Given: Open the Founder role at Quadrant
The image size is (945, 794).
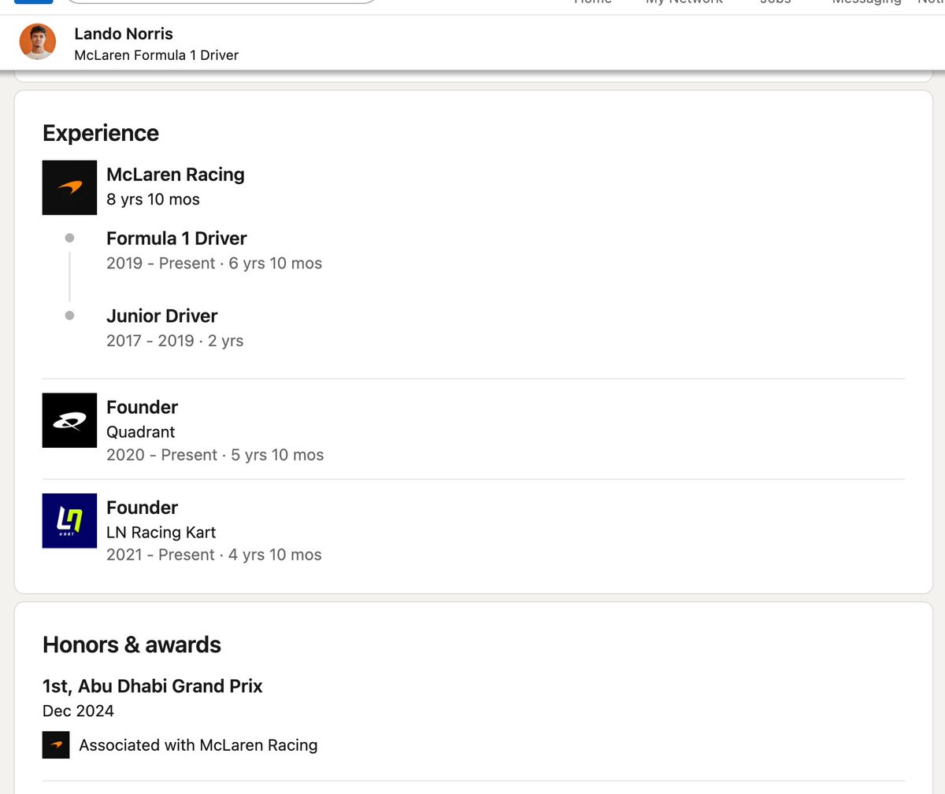Looking at the screenshot, I should pos(142,407).
